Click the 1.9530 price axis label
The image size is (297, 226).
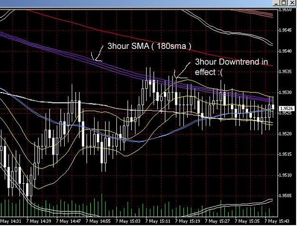tap(285, 93)
